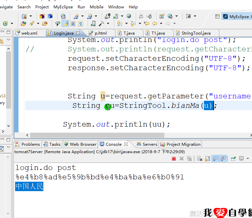The height and width of the screenshot is (218, 252).
Task: Open the new class dropdown arrow
Action: (x=12, y=24)
